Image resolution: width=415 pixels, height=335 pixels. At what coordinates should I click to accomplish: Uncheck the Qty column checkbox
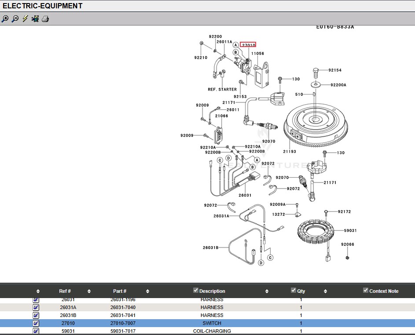point(294,290)
